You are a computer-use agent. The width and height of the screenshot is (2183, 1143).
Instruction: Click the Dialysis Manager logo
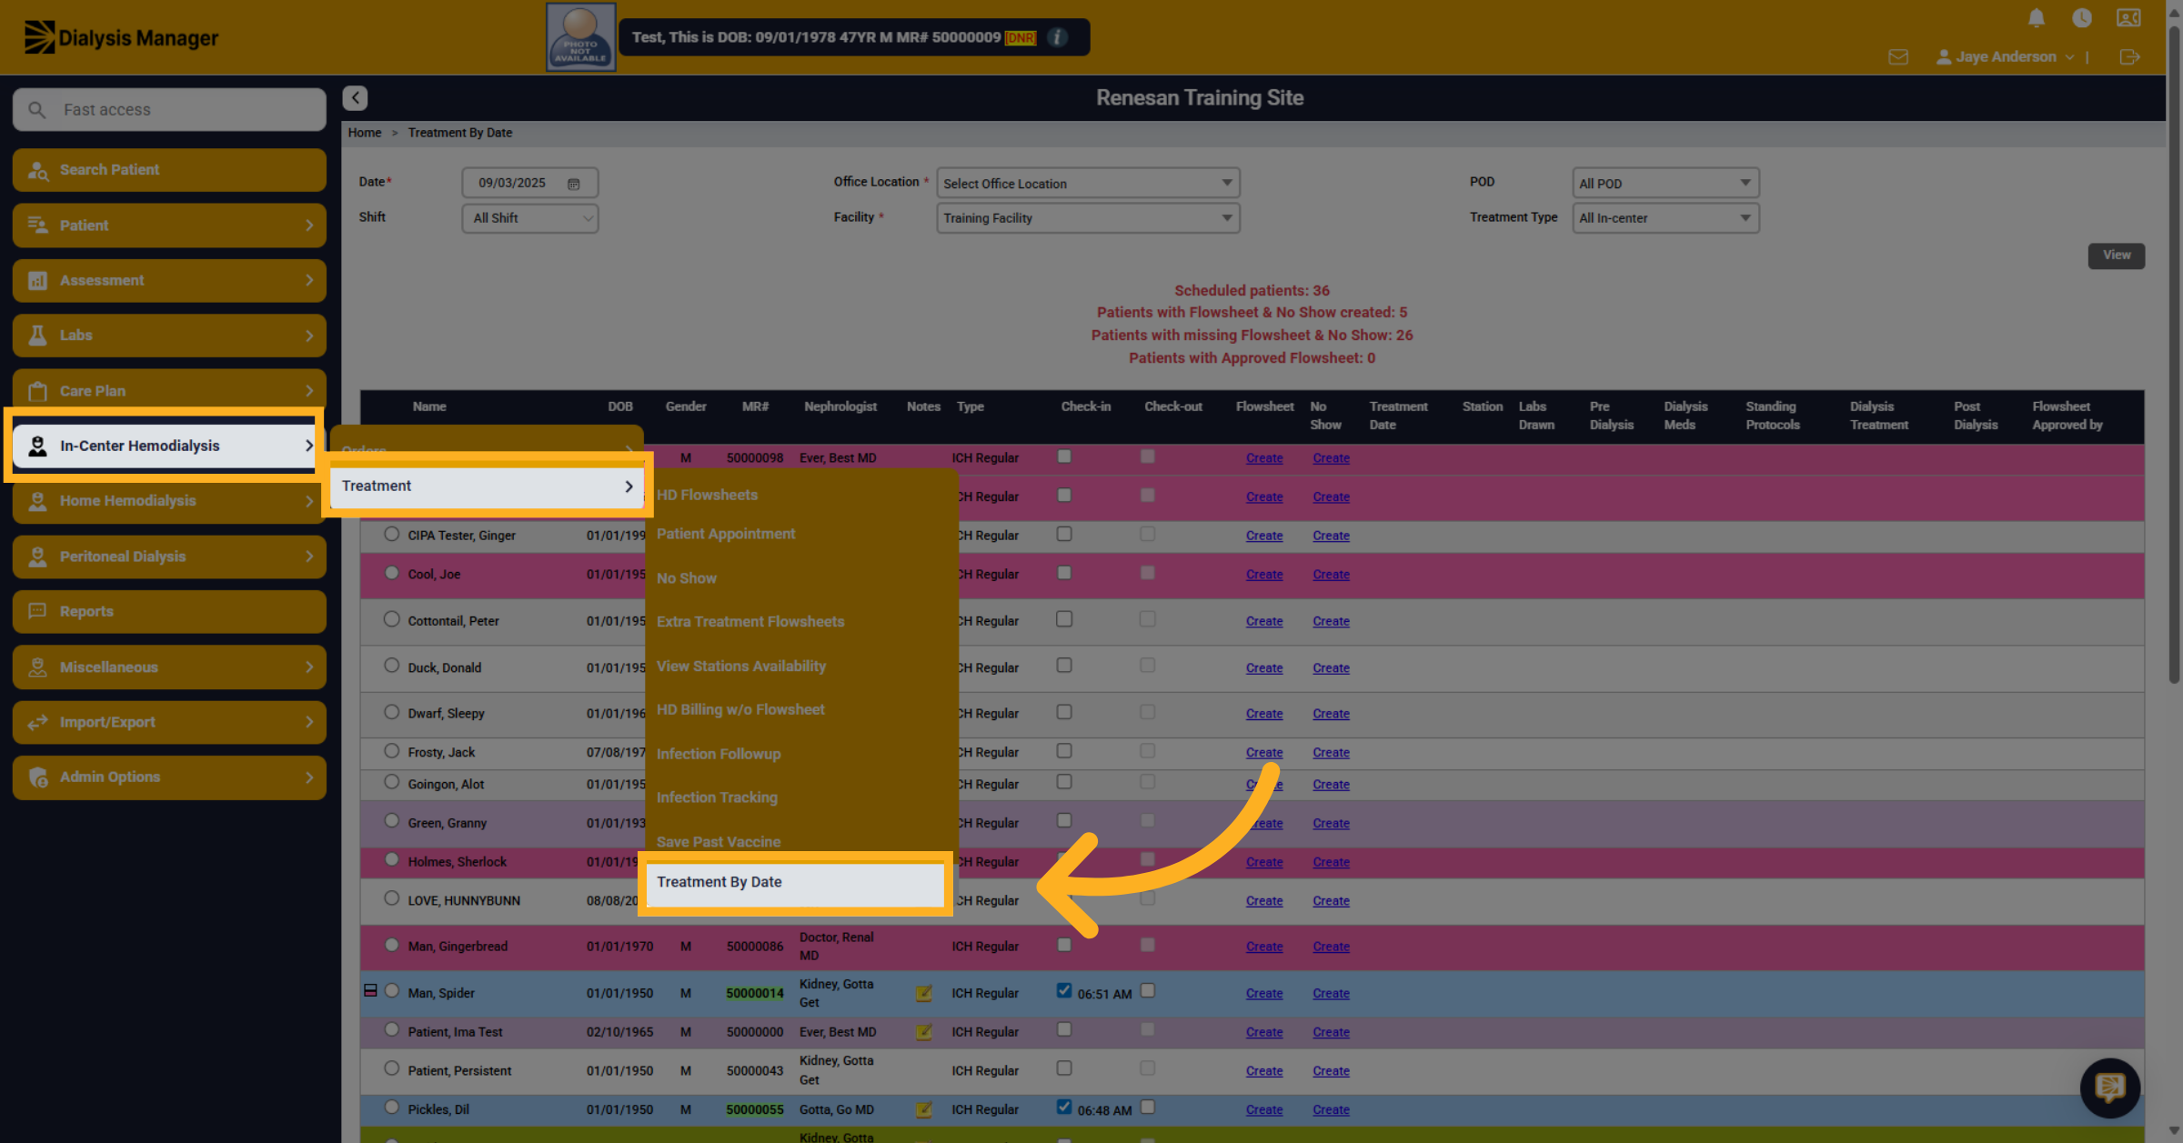coord(121,37)
